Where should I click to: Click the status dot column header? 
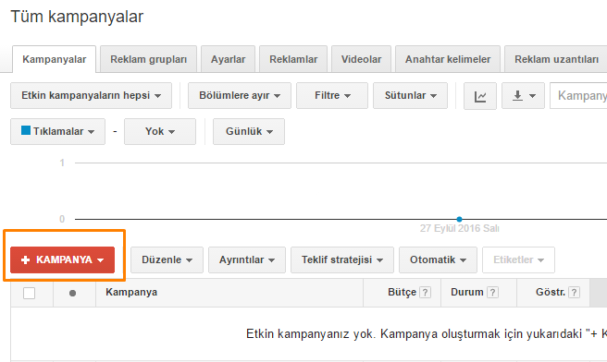point(72,294)
